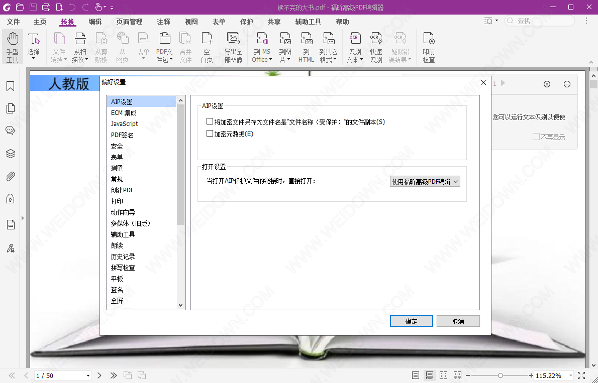This screenshot has height=383, width=598.
Task: Open the digital signatures side panel
Action: click(x=10, y=248)
